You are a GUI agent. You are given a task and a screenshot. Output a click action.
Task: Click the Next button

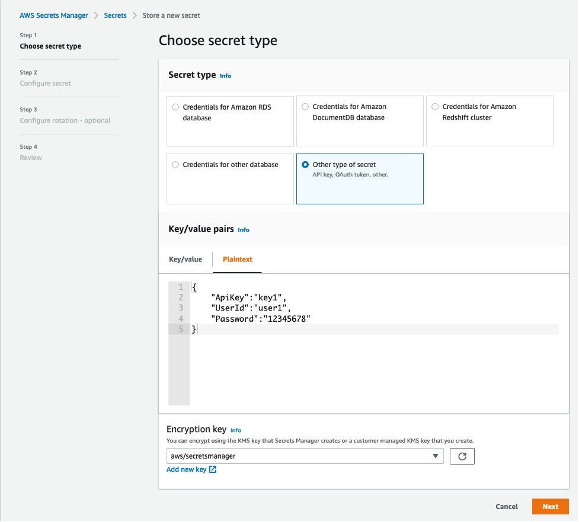pyautogui.click(x=550, y=507)
